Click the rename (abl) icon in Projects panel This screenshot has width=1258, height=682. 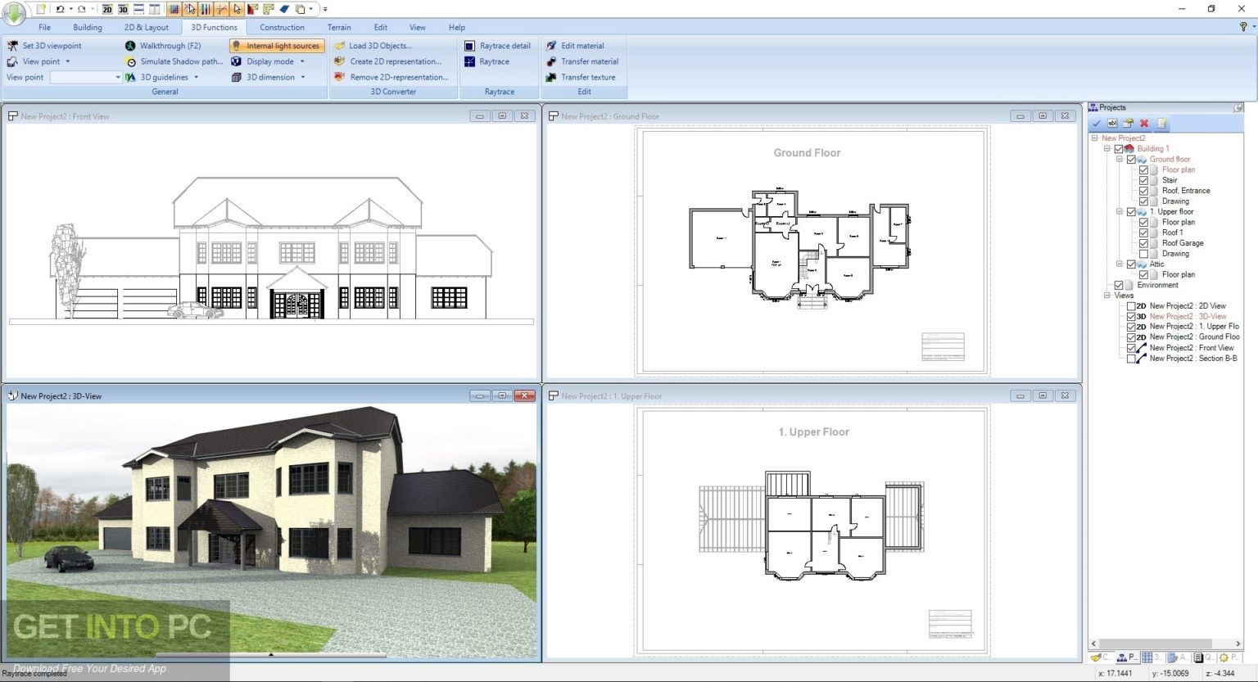point(1112,124)
